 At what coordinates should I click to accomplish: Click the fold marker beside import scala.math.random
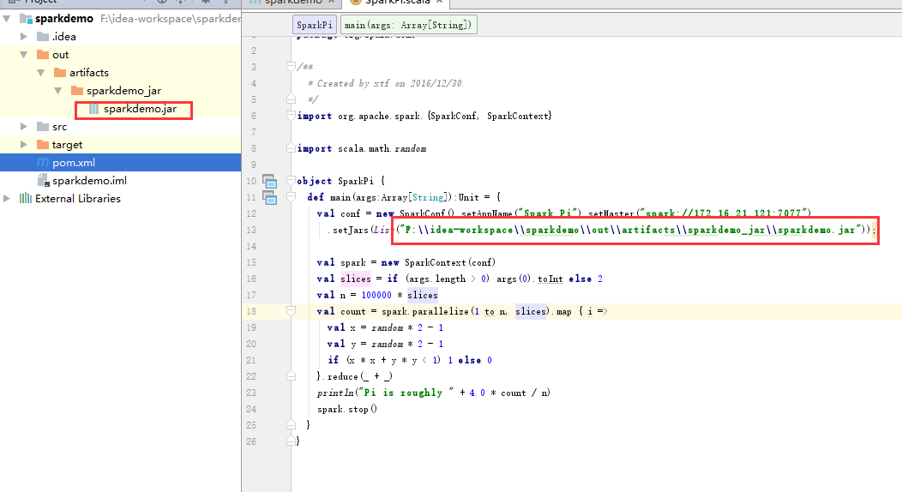(x=291, y=148)
